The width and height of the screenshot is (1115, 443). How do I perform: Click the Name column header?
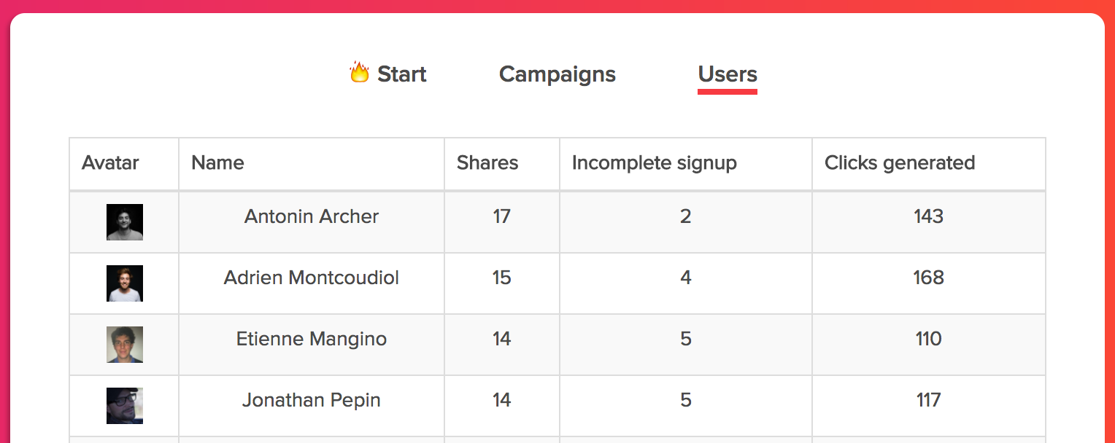click(x=217, y=163)
